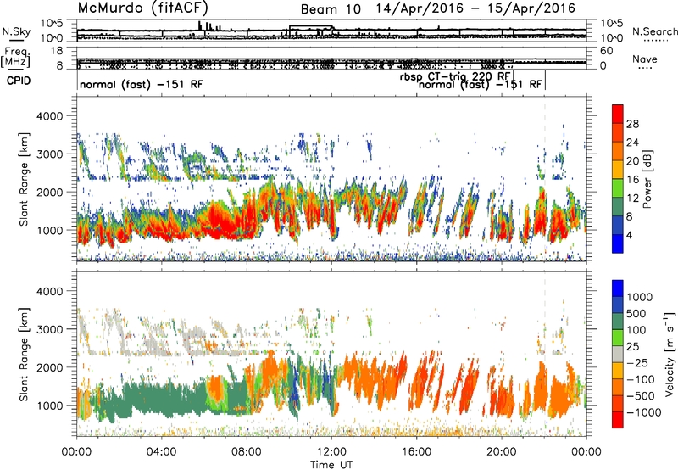Click the '28' tick on Power color bar
Screen dimensions: 678x470
click(632, 124)
